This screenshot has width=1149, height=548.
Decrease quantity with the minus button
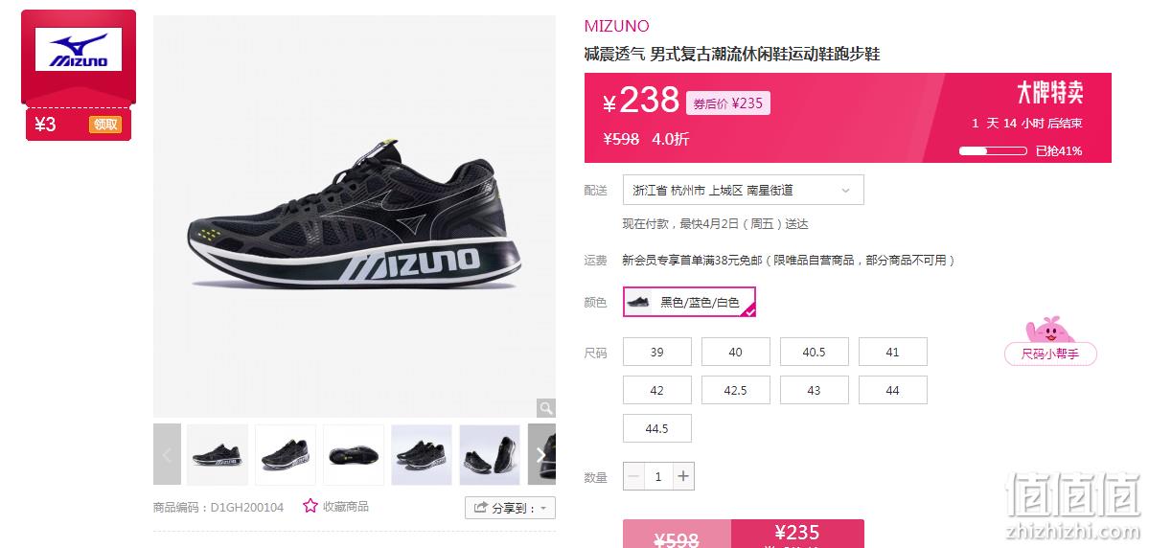coord(634,476)
